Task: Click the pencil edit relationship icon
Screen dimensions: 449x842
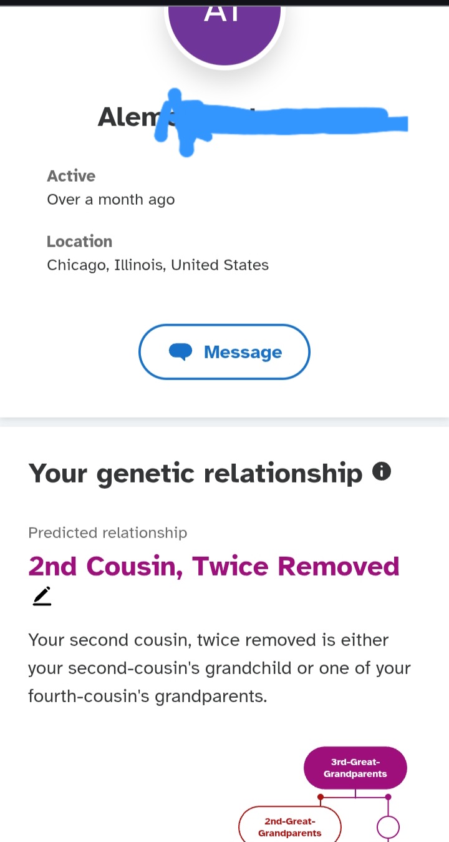Action: pos(42,596)
